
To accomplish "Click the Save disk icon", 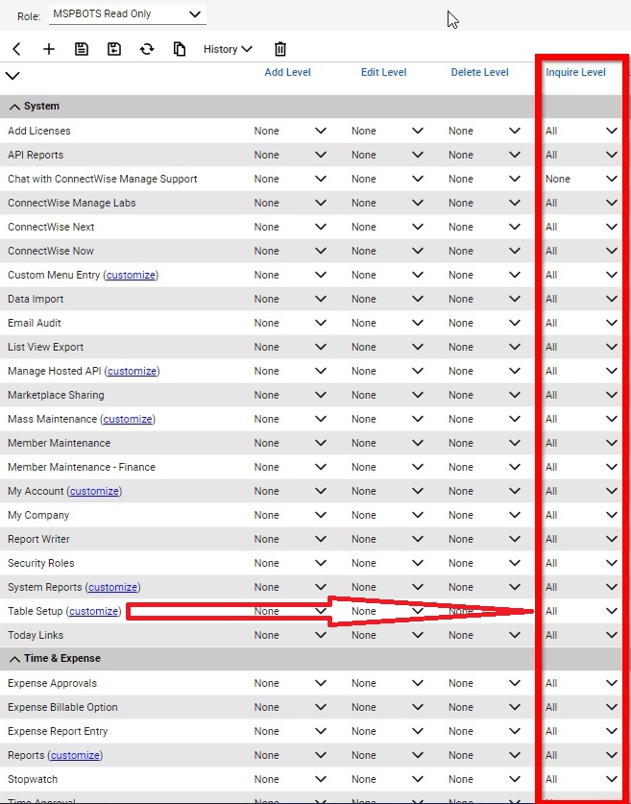I will click(82, 49).
